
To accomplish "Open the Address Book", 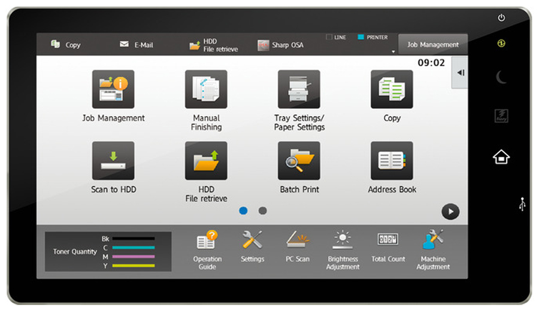I will click(x=392, y=161).
